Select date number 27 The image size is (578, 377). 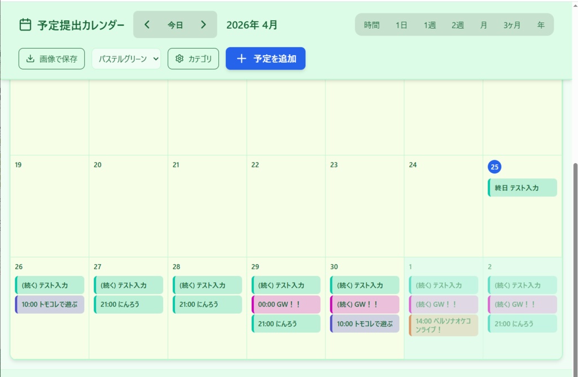click(x=97, y=266)
